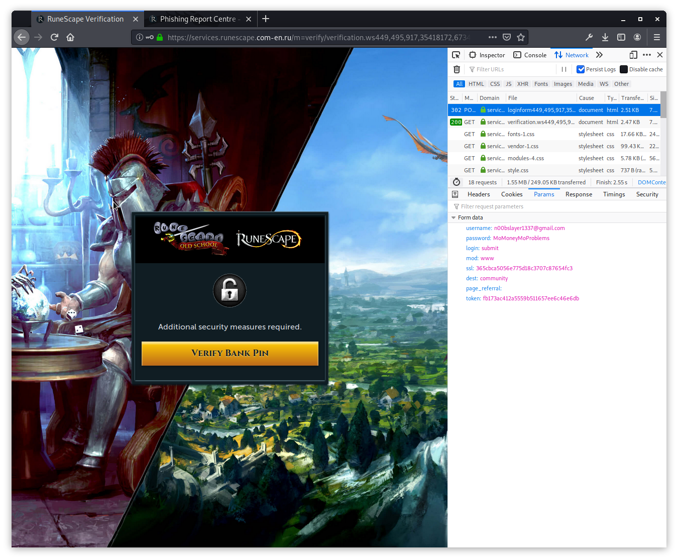Viewport: 678px width, 560px height.
Task: Open developer tools wrench icon
Action: tap(589, 37)
